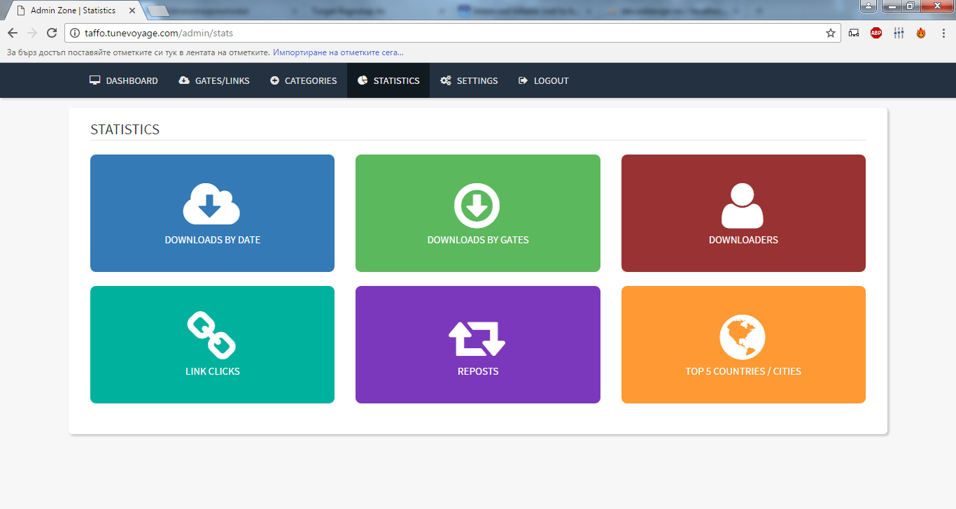The height and width of the screenshot is (509, 956).
Task: Click the Gates/Links cloud download icon
Action: tap(184, 80)
